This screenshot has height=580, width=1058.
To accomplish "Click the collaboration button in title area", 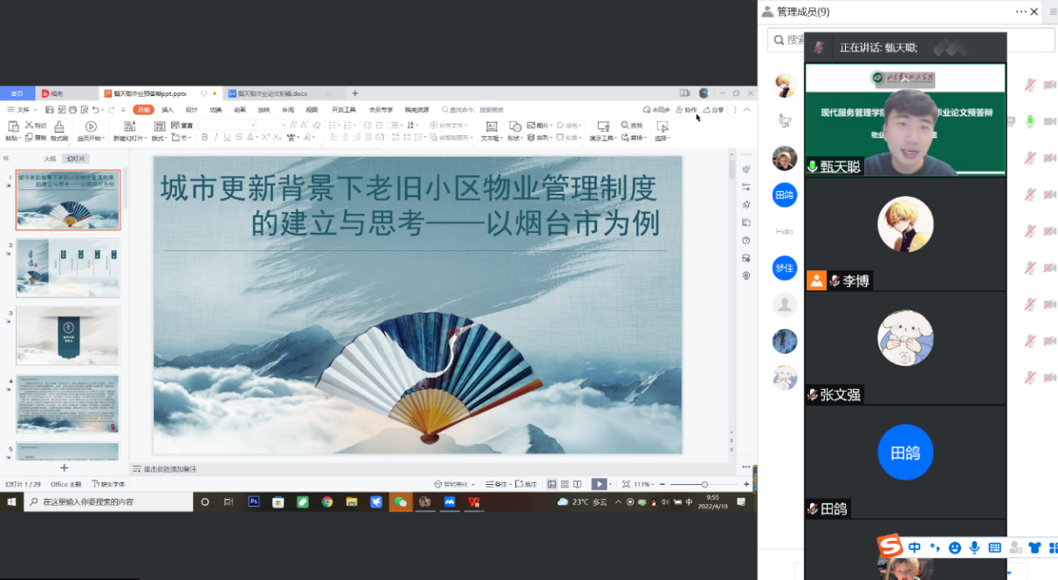I will click(687, 110).
